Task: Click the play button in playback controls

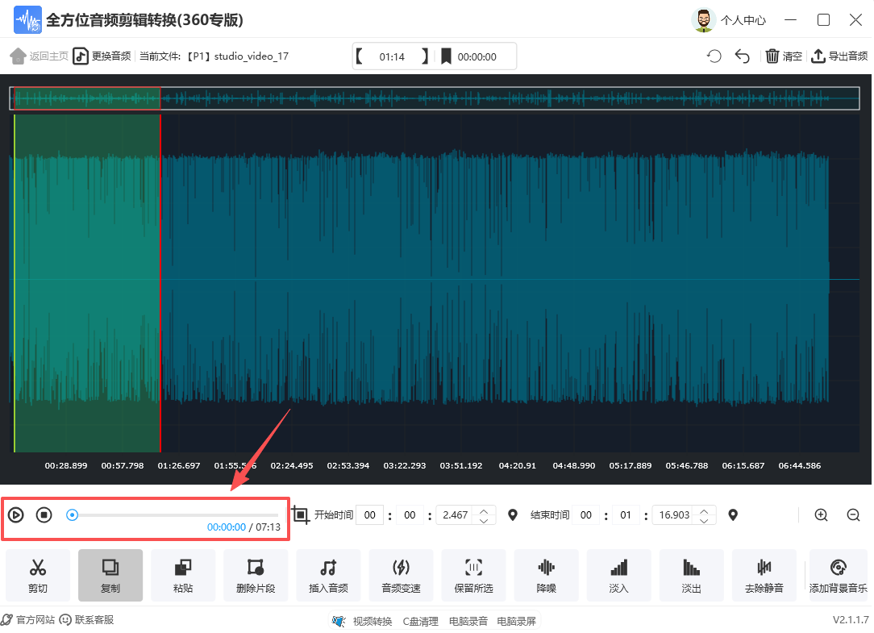Action: pyautogui.click(x=16, y=514)
